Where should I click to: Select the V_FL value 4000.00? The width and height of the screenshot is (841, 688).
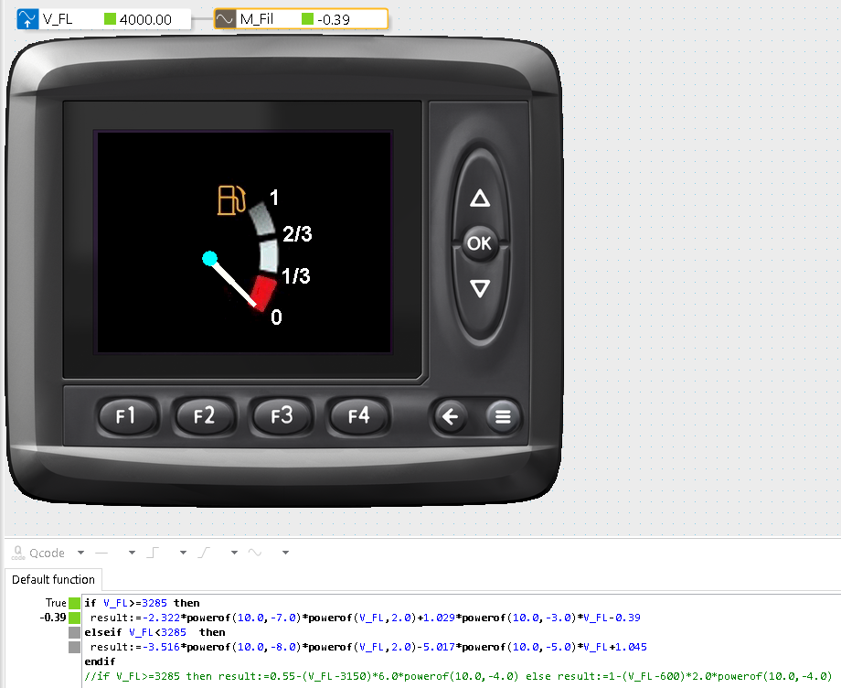point(145,20)
